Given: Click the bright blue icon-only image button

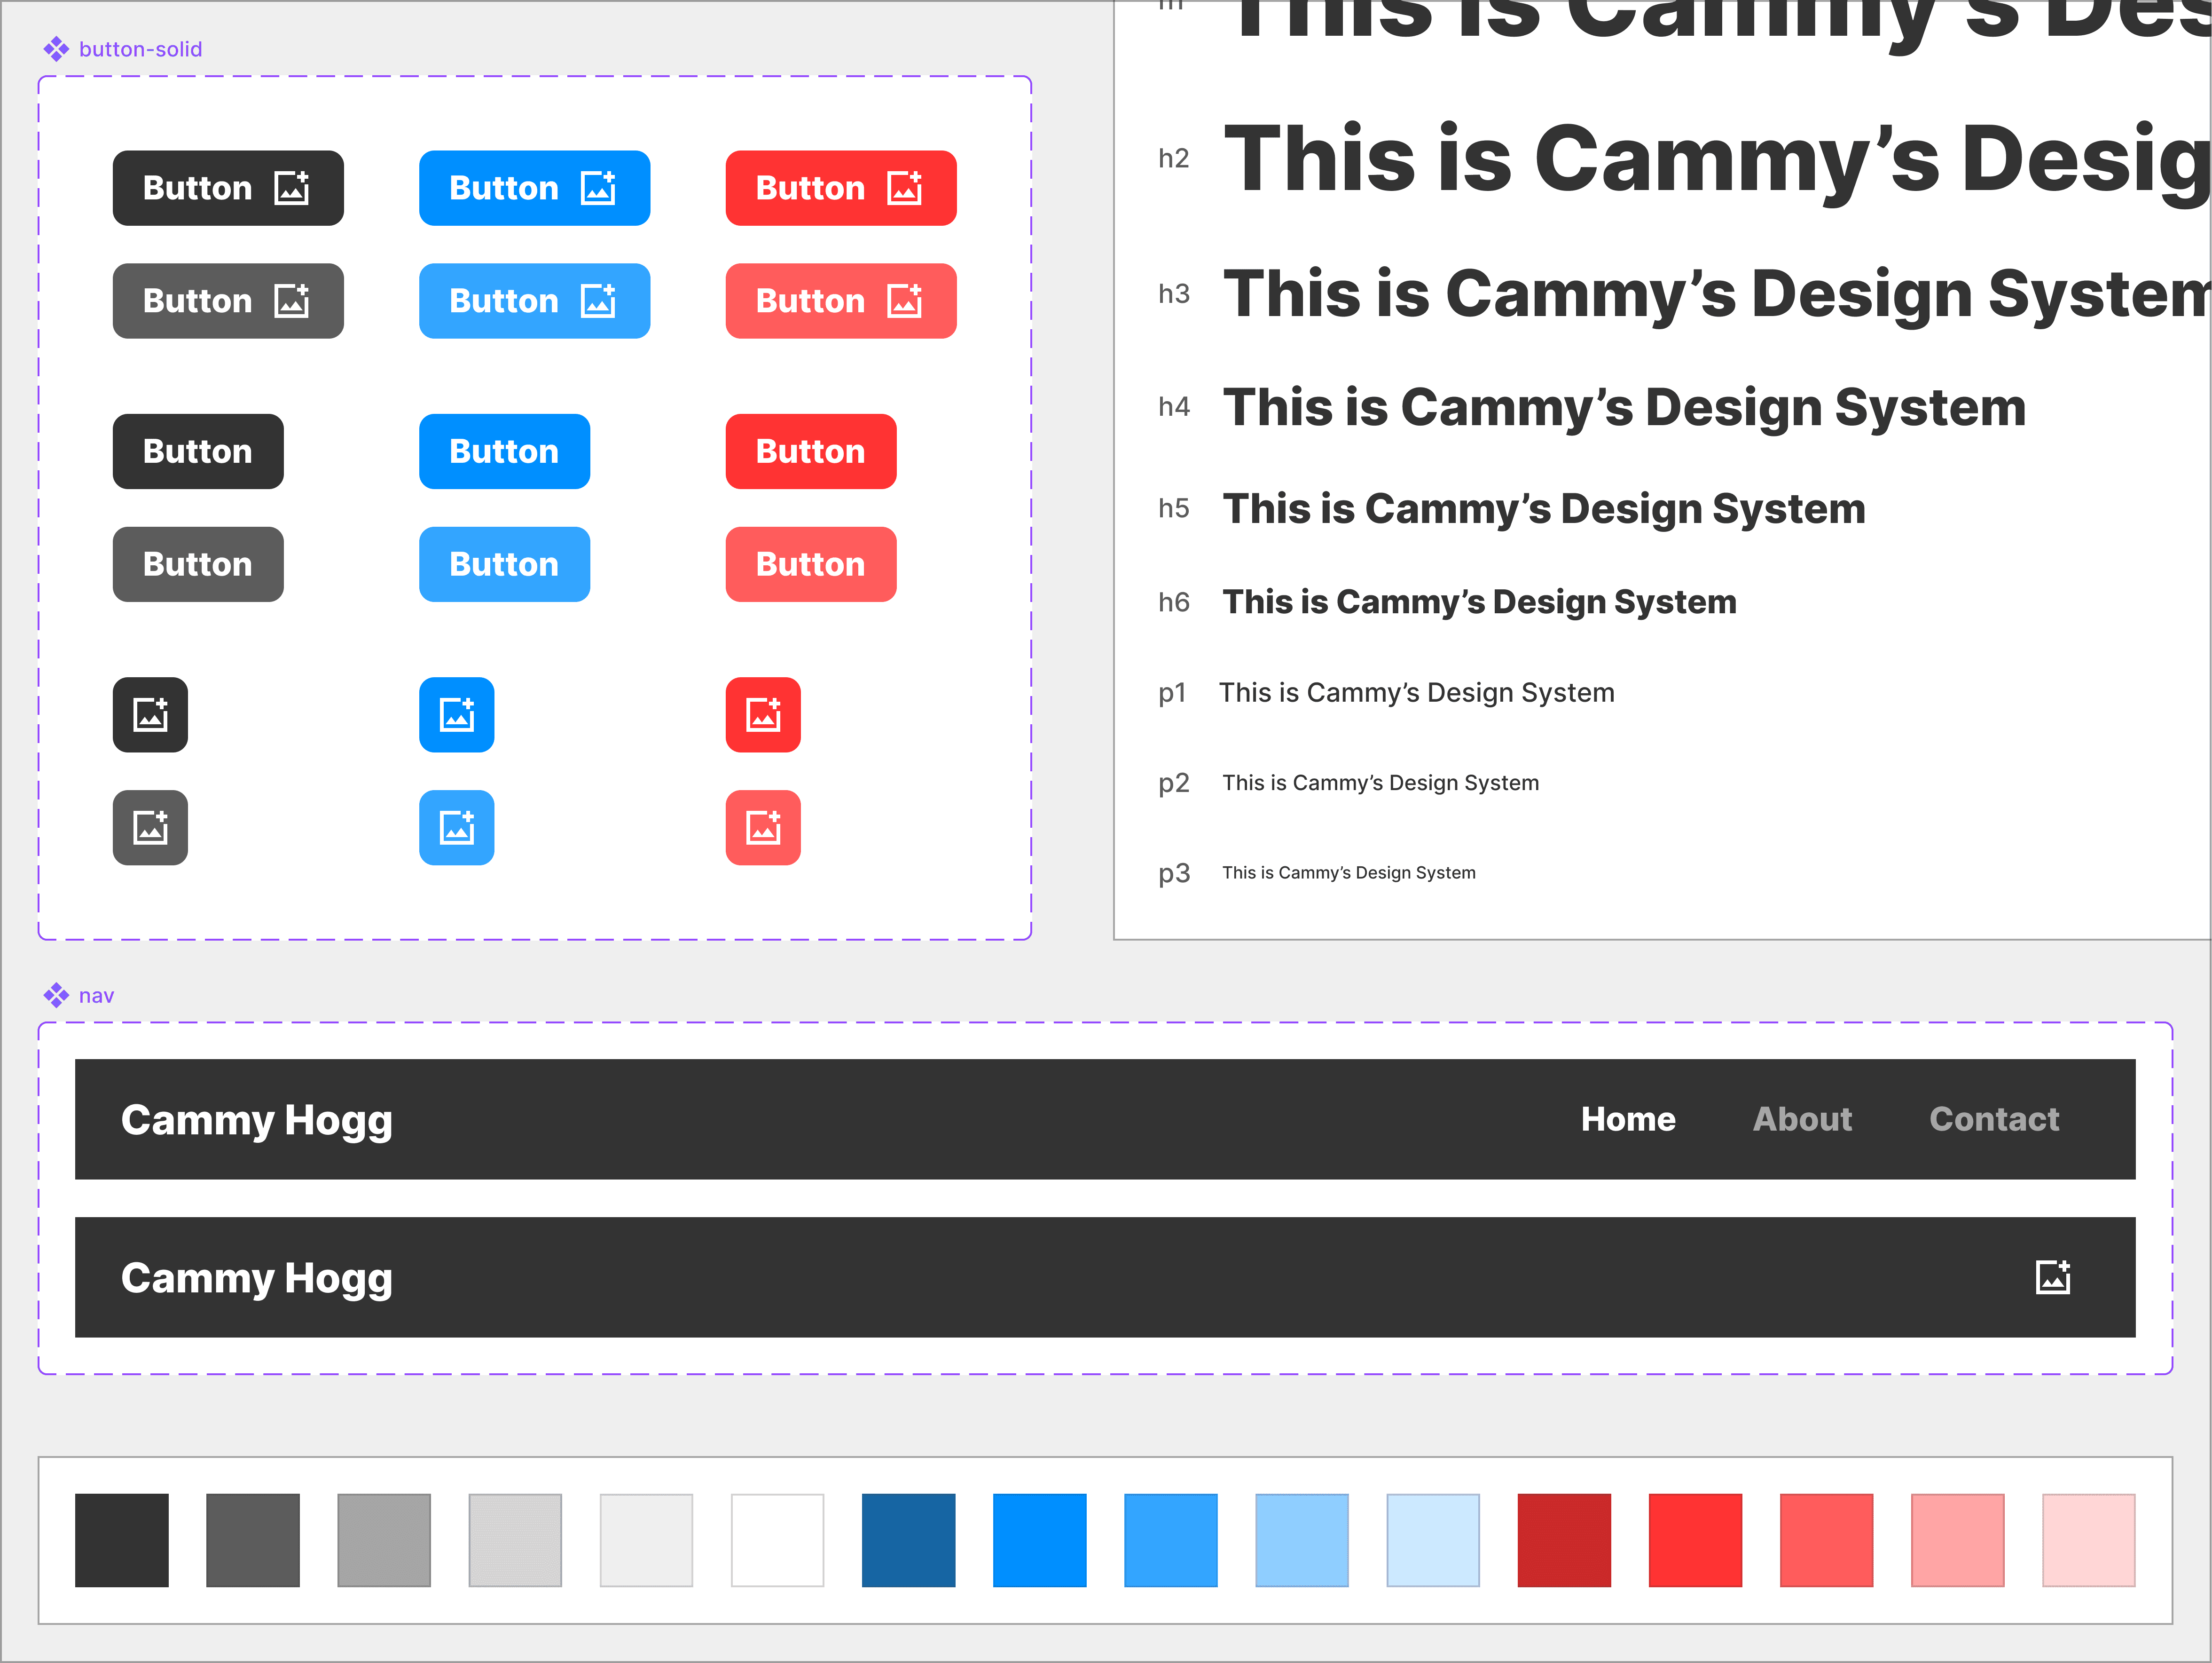Looking at the screenshot, I should coord(456,714).
